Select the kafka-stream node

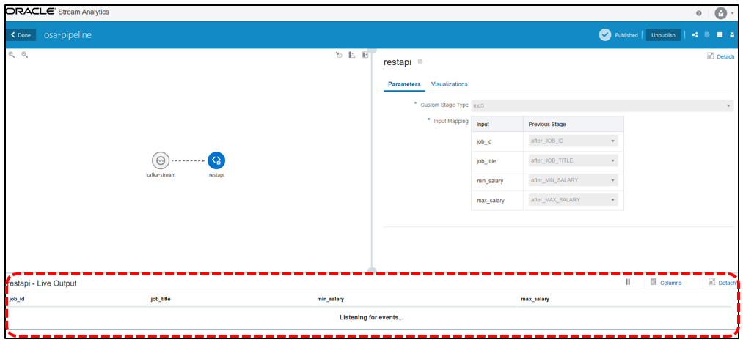tap(161, 161)
